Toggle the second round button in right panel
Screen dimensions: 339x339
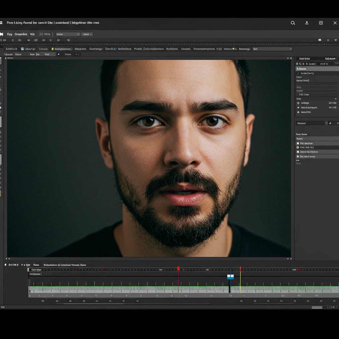tap(298, 108)
